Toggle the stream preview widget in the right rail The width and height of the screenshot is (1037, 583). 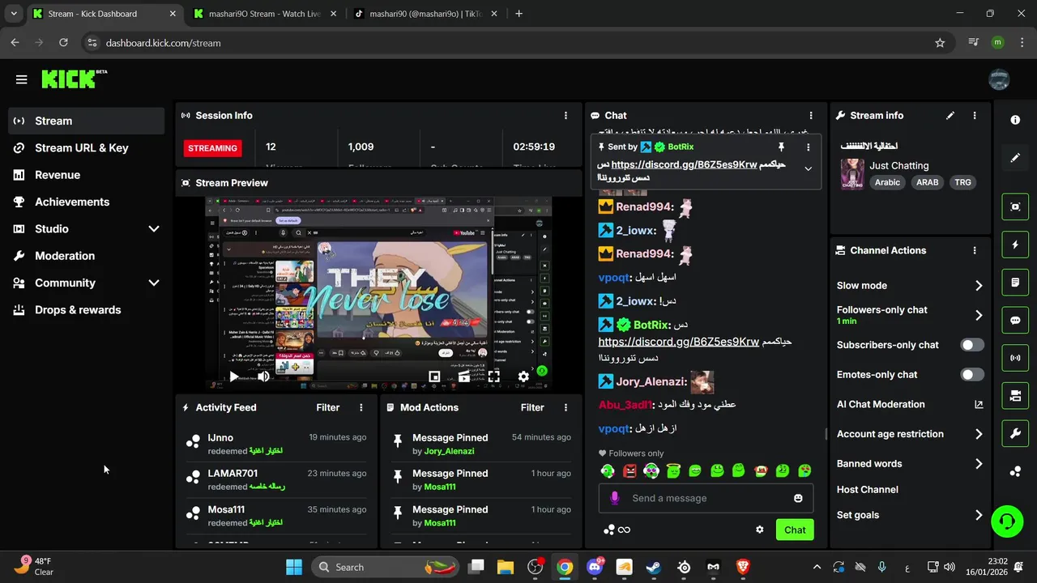[1015, 206]
